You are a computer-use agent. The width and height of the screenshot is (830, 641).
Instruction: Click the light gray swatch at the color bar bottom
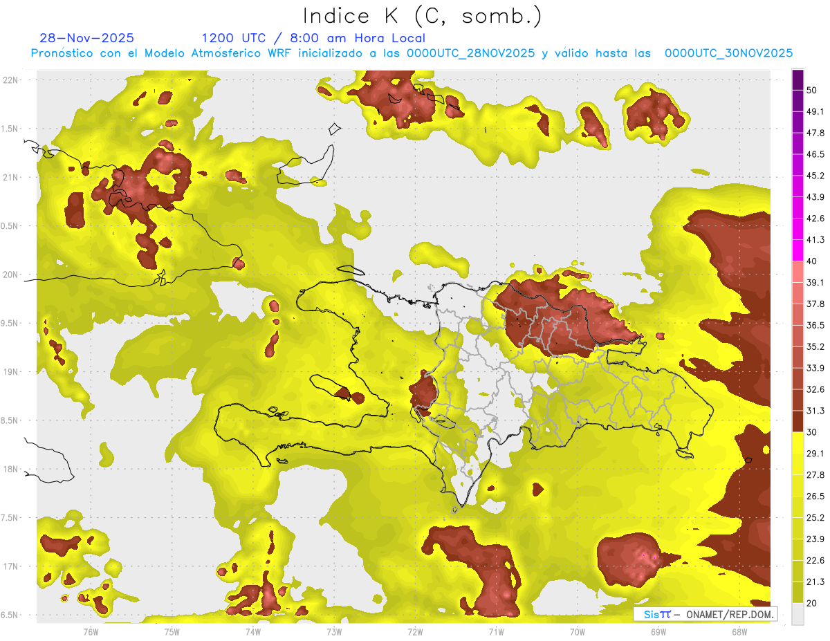[798, 614]
